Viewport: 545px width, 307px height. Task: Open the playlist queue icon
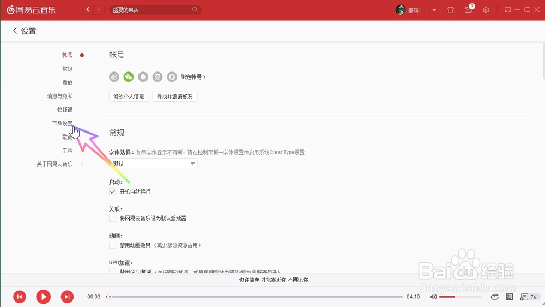tap(524, 297)
